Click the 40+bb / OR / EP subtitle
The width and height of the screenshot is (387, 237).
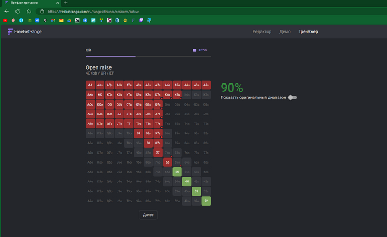100,73
